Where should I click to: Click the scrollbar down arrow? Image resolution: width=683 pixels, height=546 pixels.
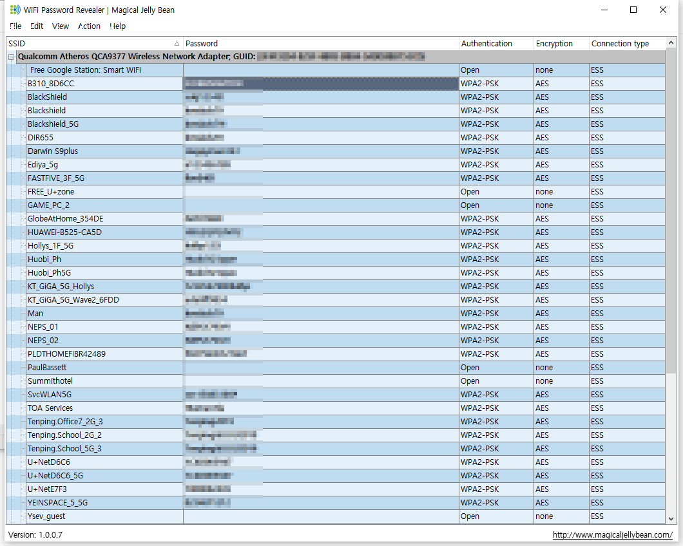pos(671,518)
